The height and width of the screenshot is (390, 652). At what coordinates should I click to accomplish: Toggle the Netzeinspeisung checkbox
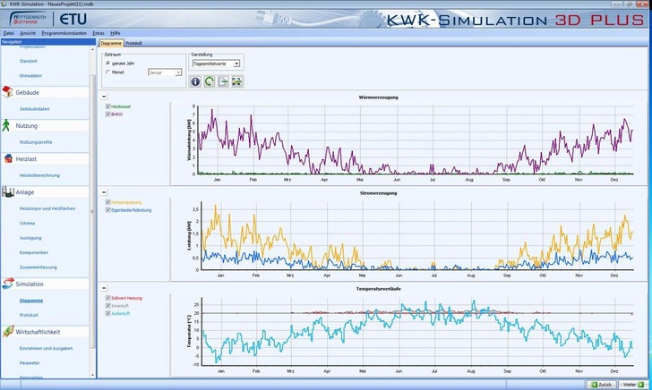click(x=107, y=203)
